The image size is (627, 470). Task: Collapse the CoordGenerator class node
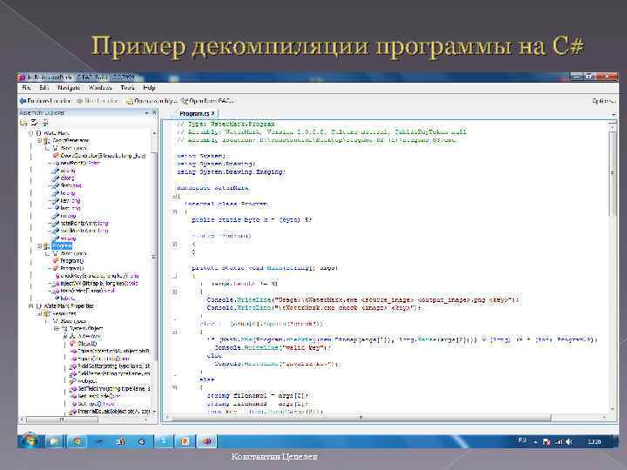pyautogui.click(x=39, y=141)
